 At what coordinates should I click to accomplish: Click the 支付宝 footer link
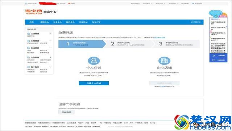(x=153, y=123)
